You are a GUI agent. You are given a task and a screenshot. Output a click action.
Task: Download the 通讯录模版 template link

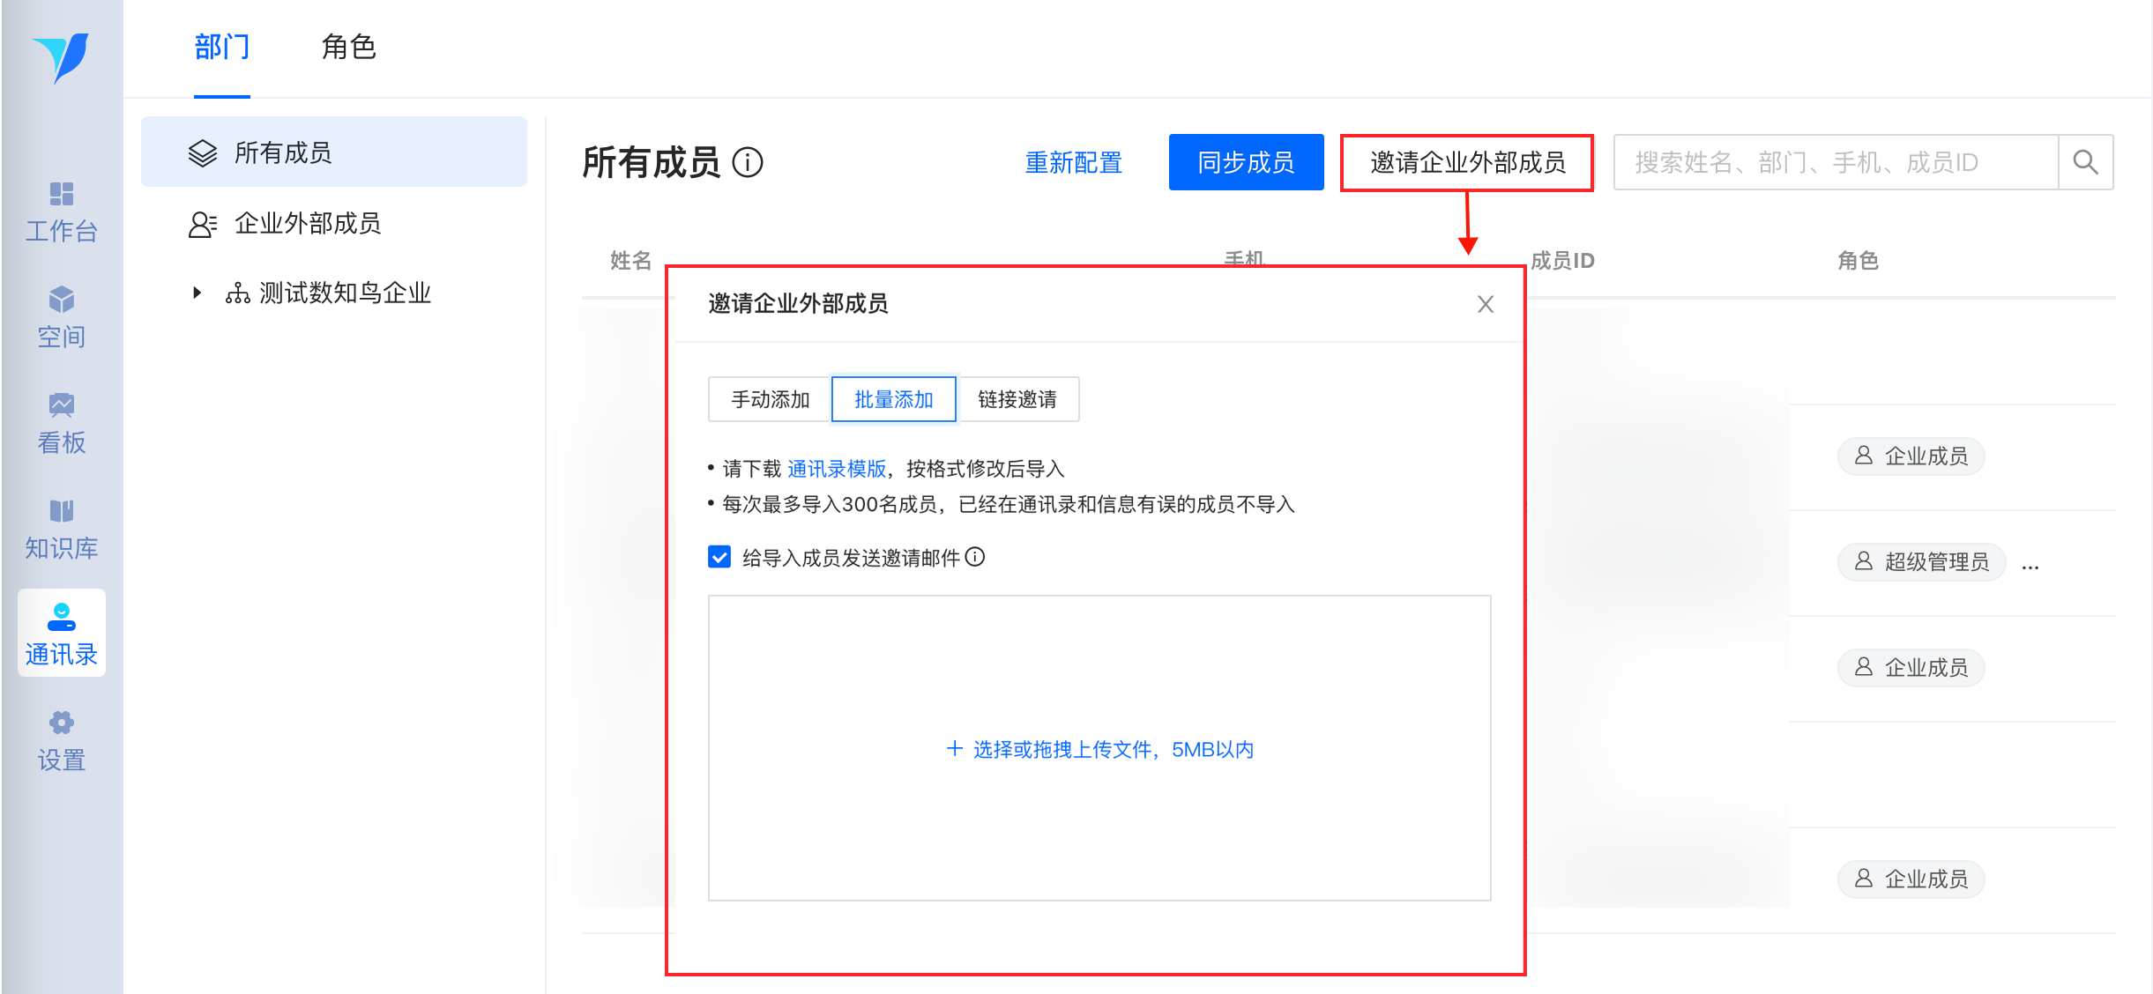coord(836,469)
